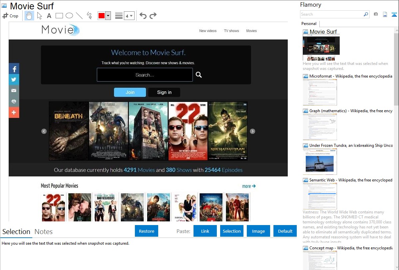Choose the arrow pointer tool
This screenshot has width=399, height=270.
39,16
